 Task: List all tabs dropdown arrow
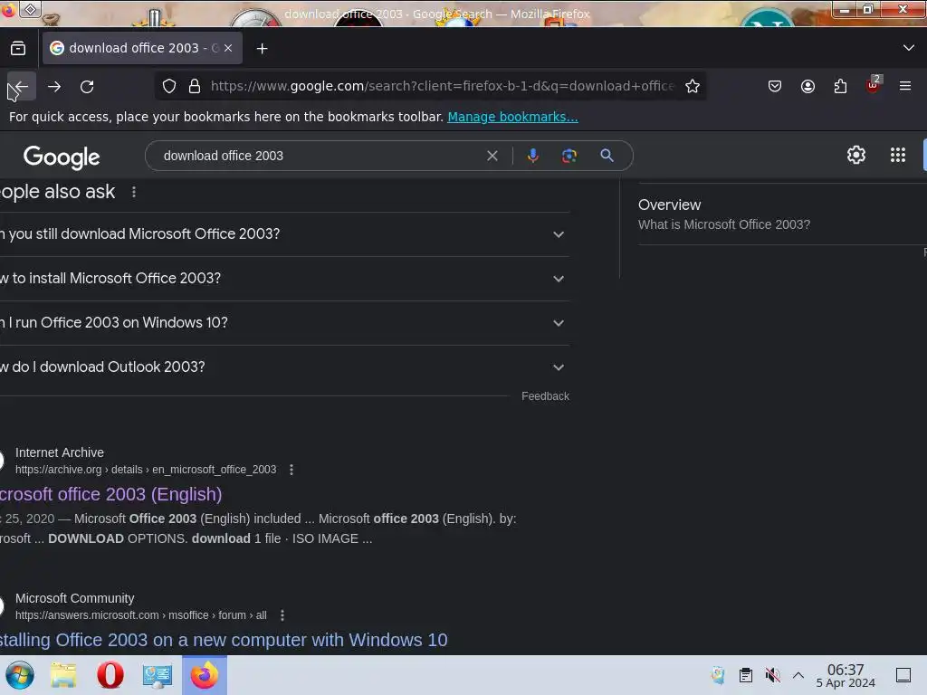point(909,48)
